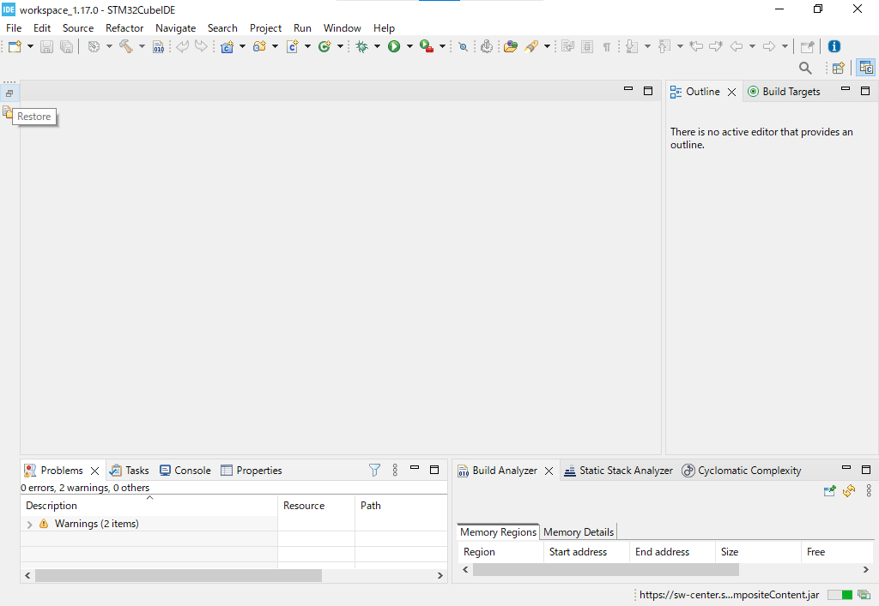Switch to the Console tab

(185, 471)
